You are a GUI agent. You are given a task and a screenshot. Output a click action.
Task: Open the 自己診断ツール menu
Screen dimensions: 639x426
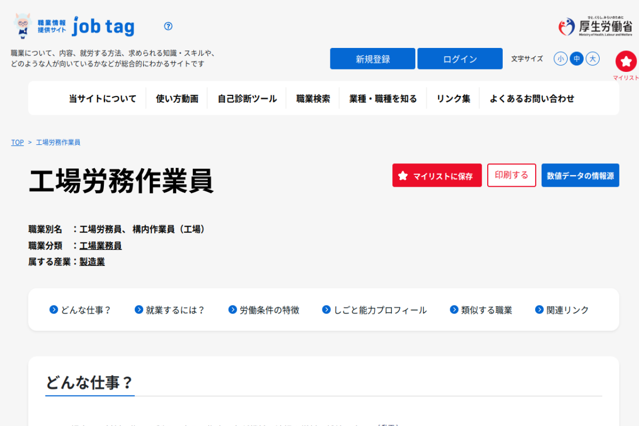coord(247,98)
